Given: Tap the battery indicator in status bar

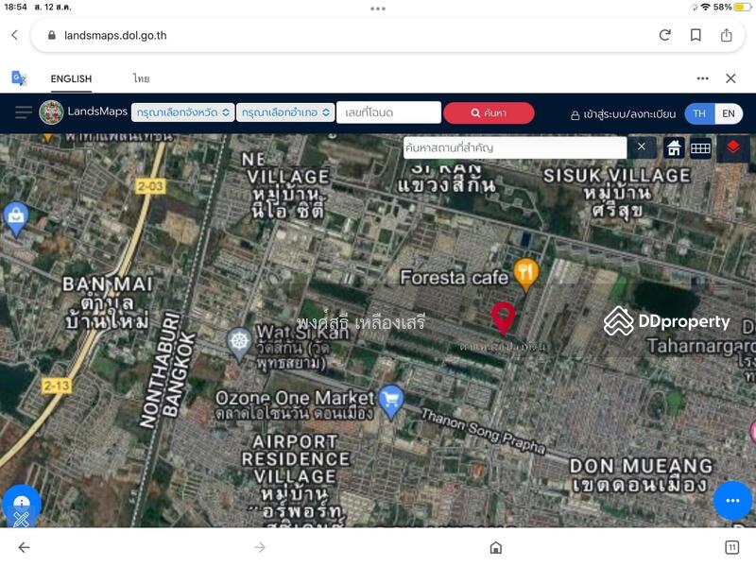Looking at the screenshot, I should [744, 8].
